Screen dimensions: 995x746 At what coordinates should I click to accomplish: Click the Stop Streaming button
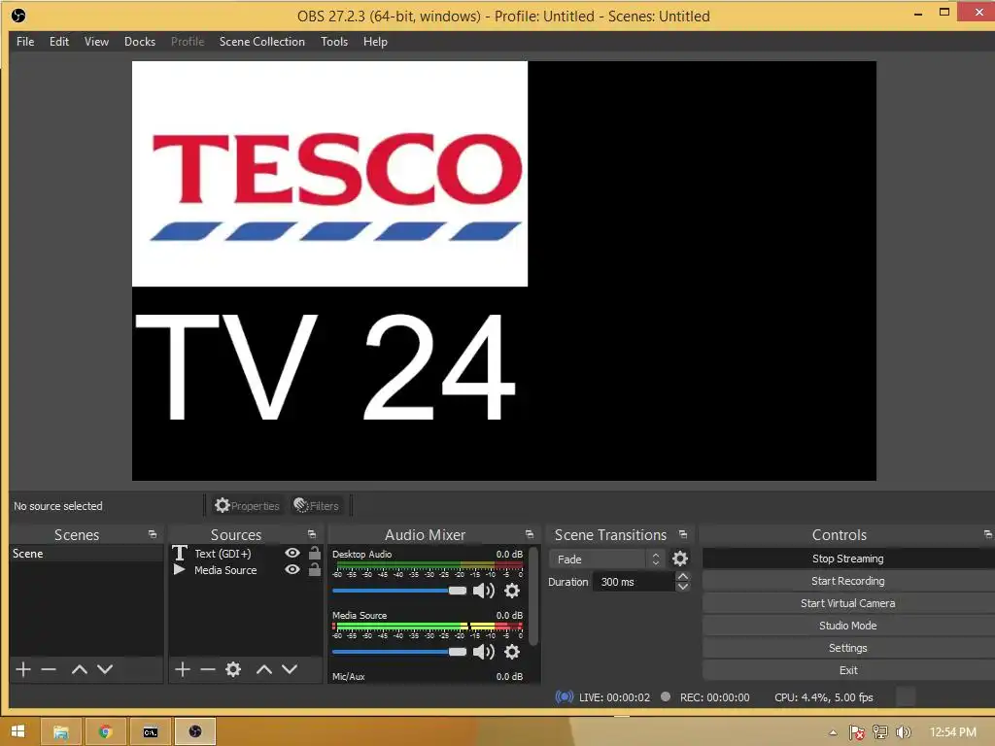pyautogui.click(x=847, y=559)
